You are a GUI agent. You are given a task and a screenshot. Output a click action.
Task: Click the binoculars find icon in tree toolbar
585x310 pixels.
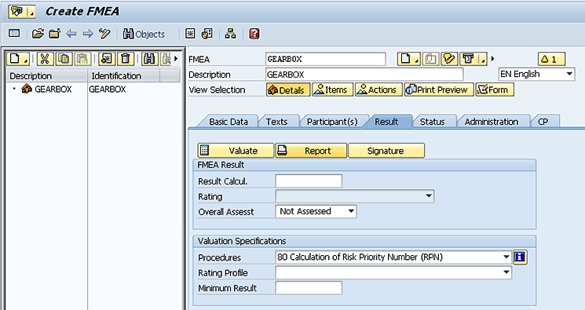[x=150, y=59]
